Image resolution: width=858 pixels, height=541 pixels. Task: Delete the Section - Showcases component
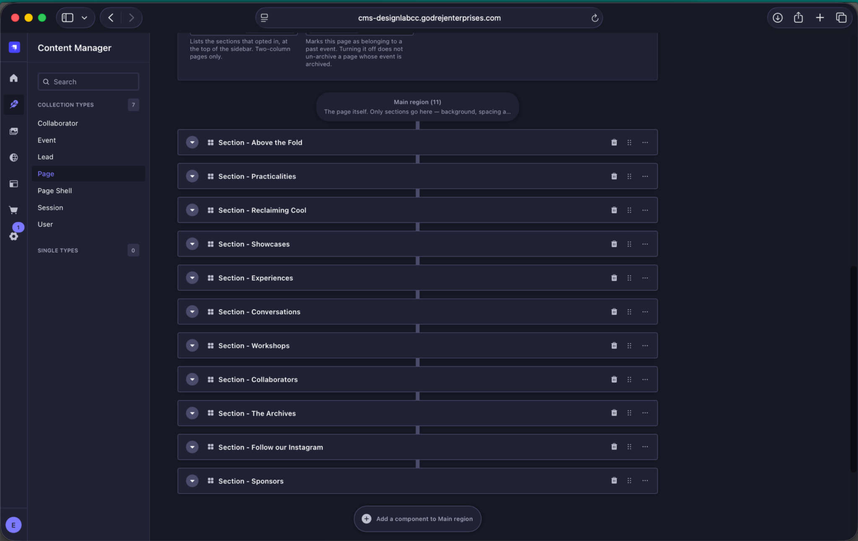click(x=614, y=244)
